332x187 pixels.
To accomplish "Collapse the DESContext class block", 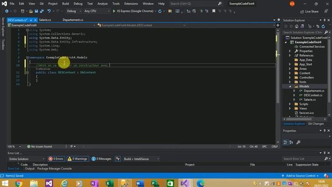I will [x=27, y=73].
